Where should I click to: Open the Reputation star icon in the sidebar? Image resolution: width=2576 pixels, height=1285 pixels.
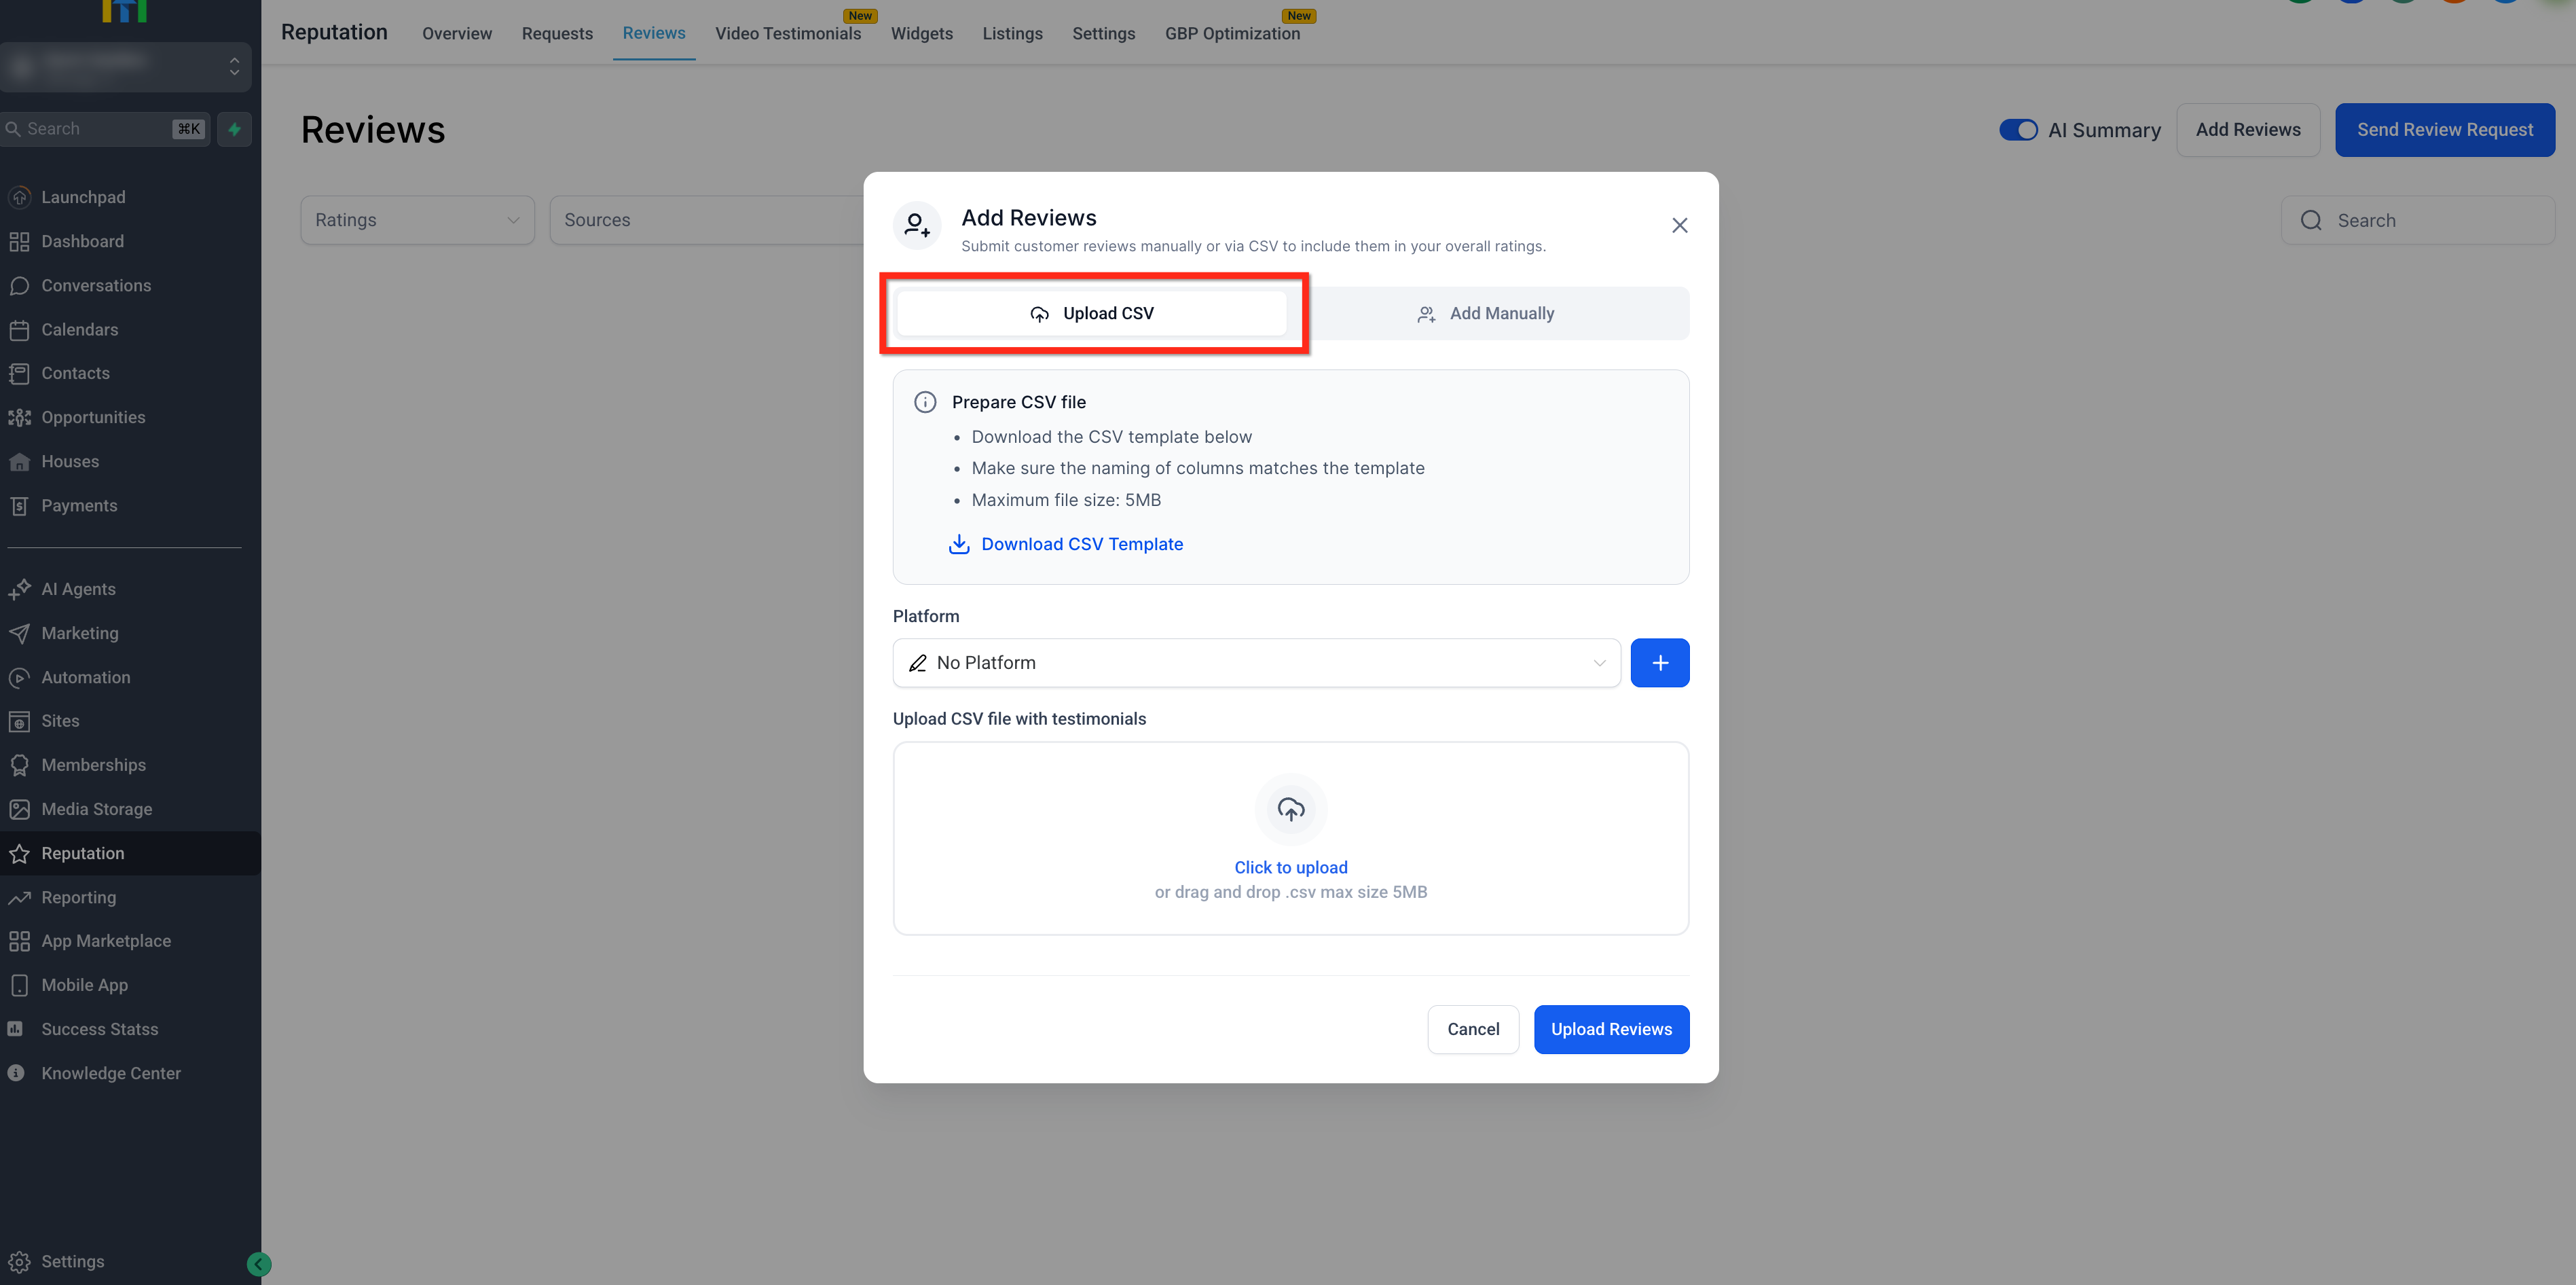coord(19,853)
